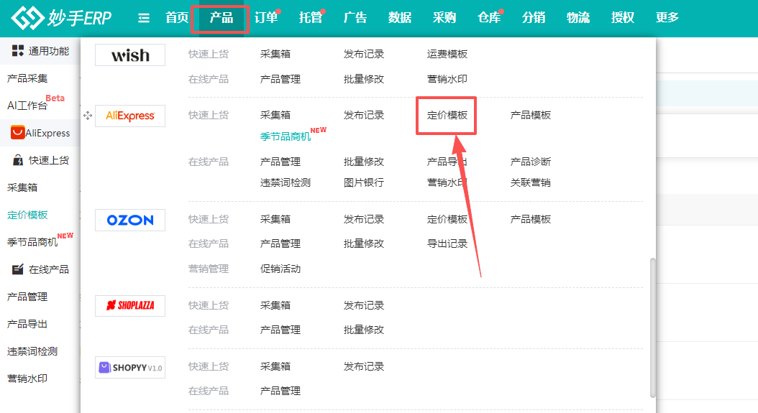The width and height of the screenshot is (758, 413).
Task: Open AliExpress 发布记录 link
Action: 364,115
